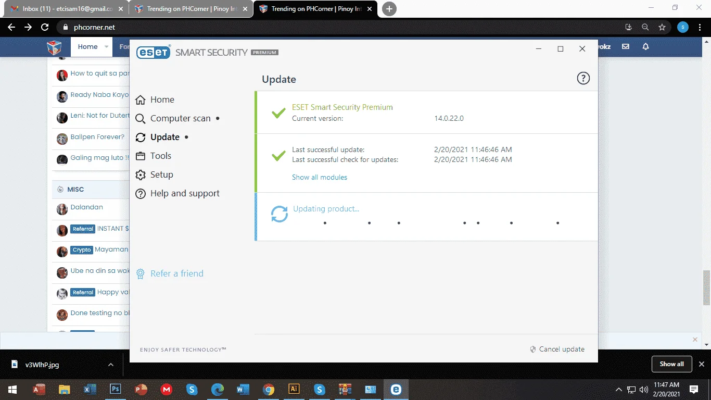Click the install app icon in address bar

coord(628,27)
